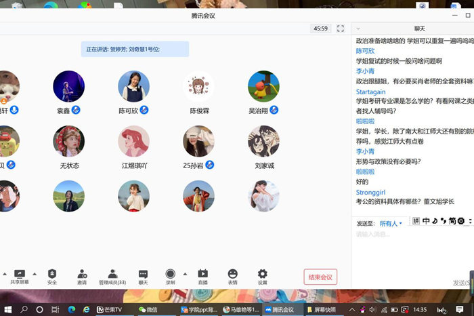Viewport: 474px width, 316px height.
Task: Select 陈俊霖's cartoon girl avatar
Action: coord(198,86)
